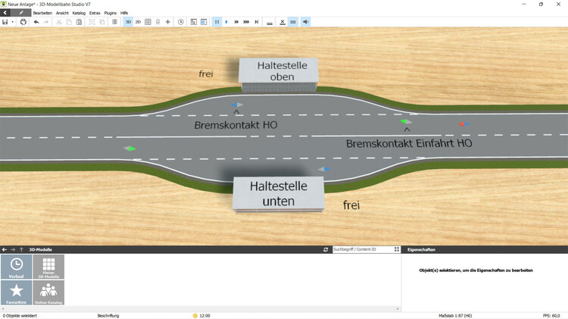The width and height of the screenshot is (568, 319).
Task: Click the save icon in the toolbar
Action: 5,22
